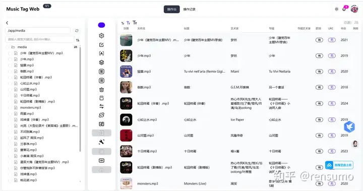
Task: Click the sort order arrows beside search
Action: 78,40
